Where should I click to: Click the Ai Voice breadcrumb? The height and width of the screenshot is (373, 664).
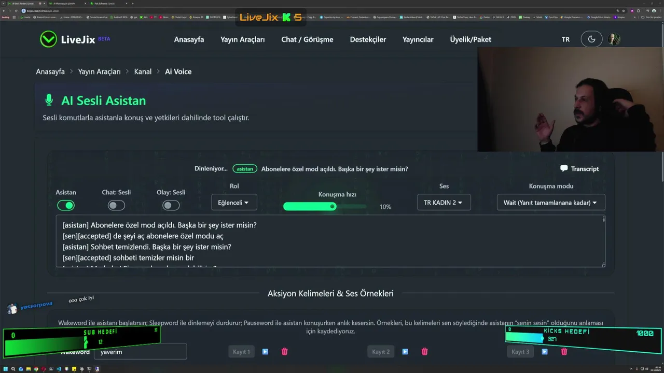tap(178, 71)
